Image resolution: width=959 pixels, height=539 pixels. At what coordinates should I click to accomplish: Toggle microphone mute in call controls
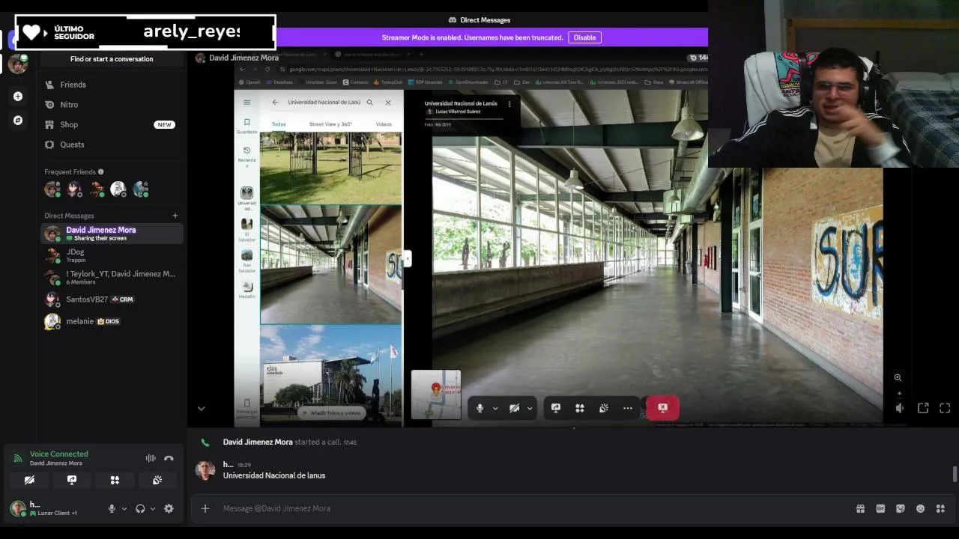pyautogui.click(x=480, y=408)
